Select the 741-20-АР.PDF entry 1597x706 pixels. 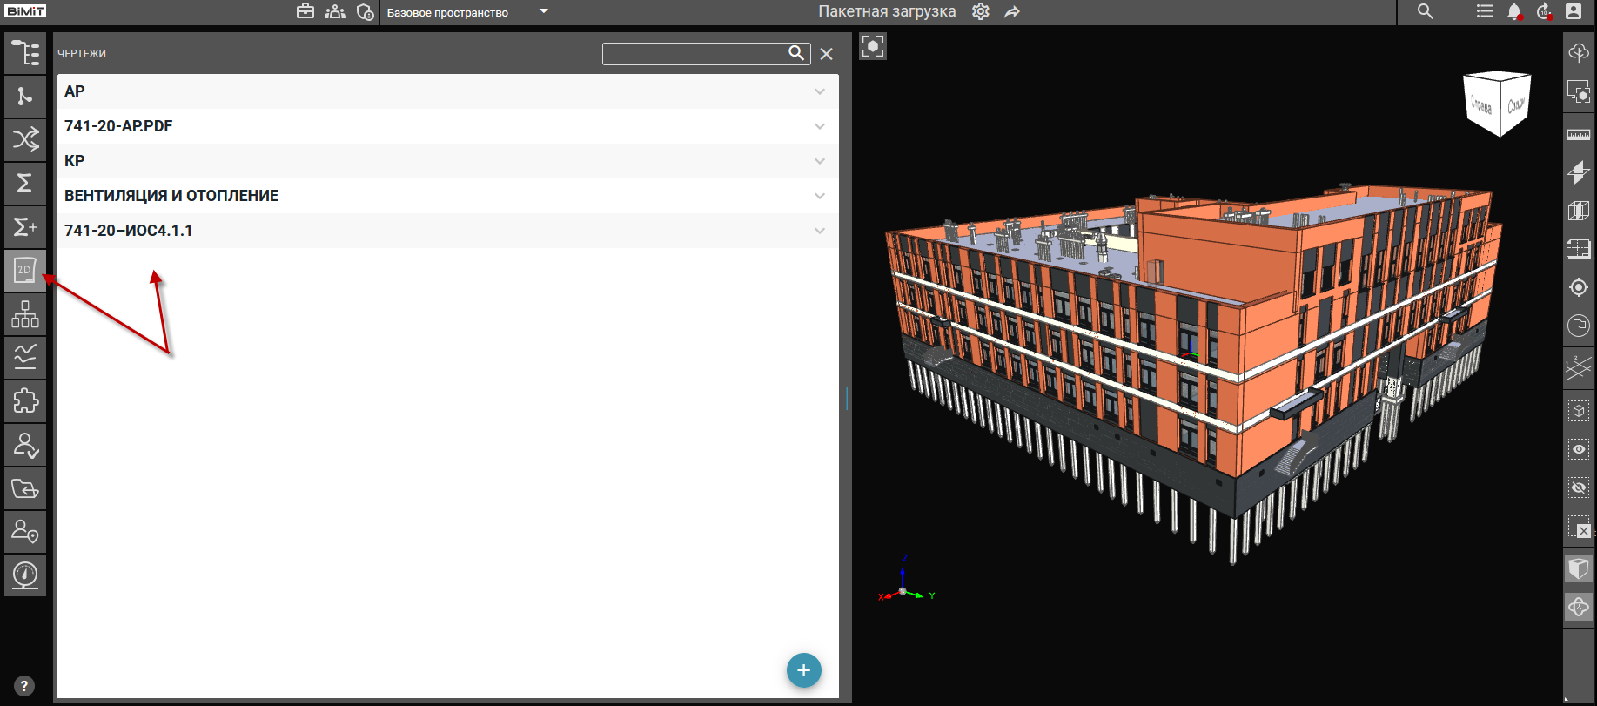[118, 126]
